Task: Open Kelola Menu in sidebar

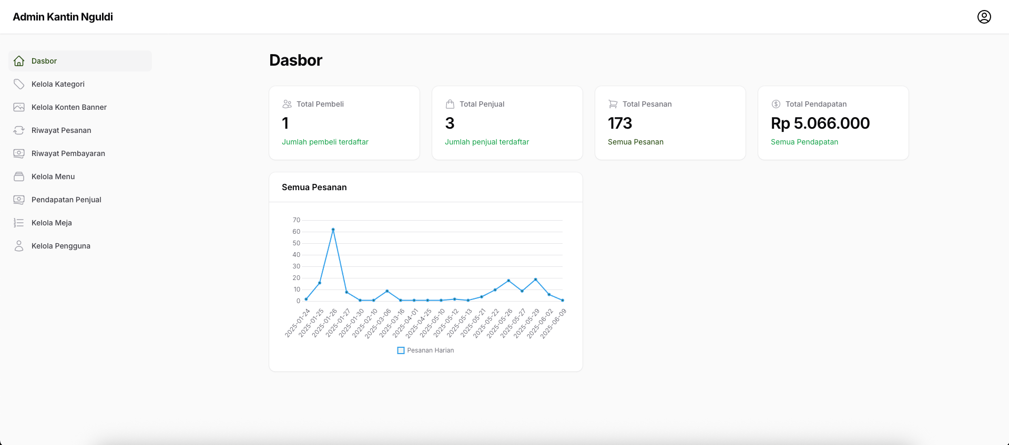Action: tap(53, 177)
